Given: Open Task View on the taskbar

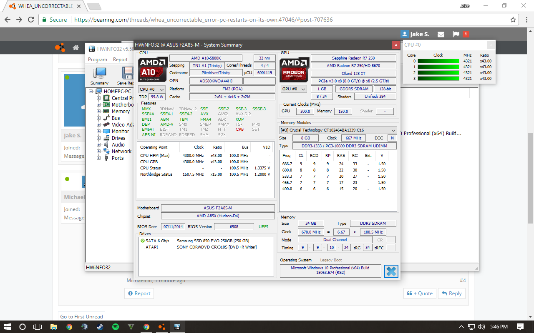Looking at the screenshot, I should coord(38,326).
